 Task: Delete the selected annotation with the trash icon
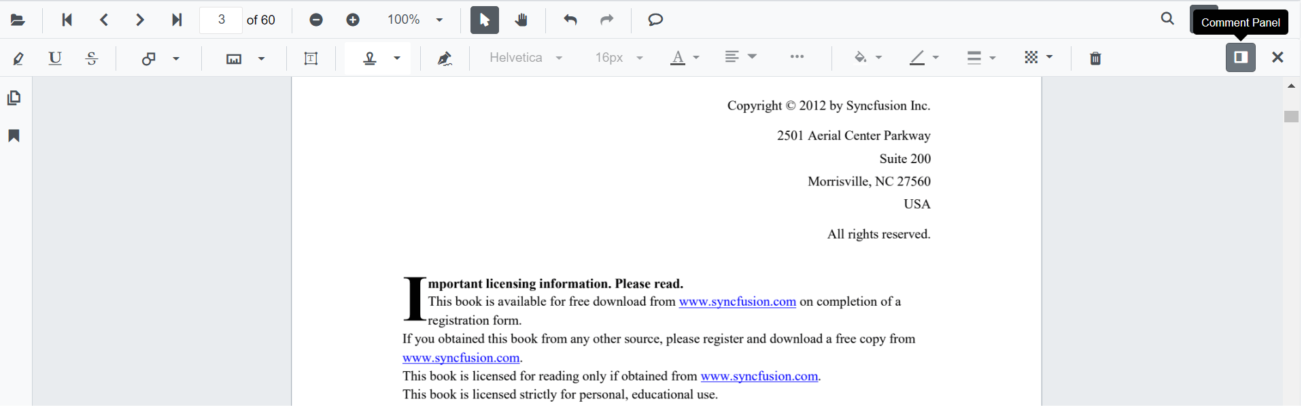(1095, 58)
